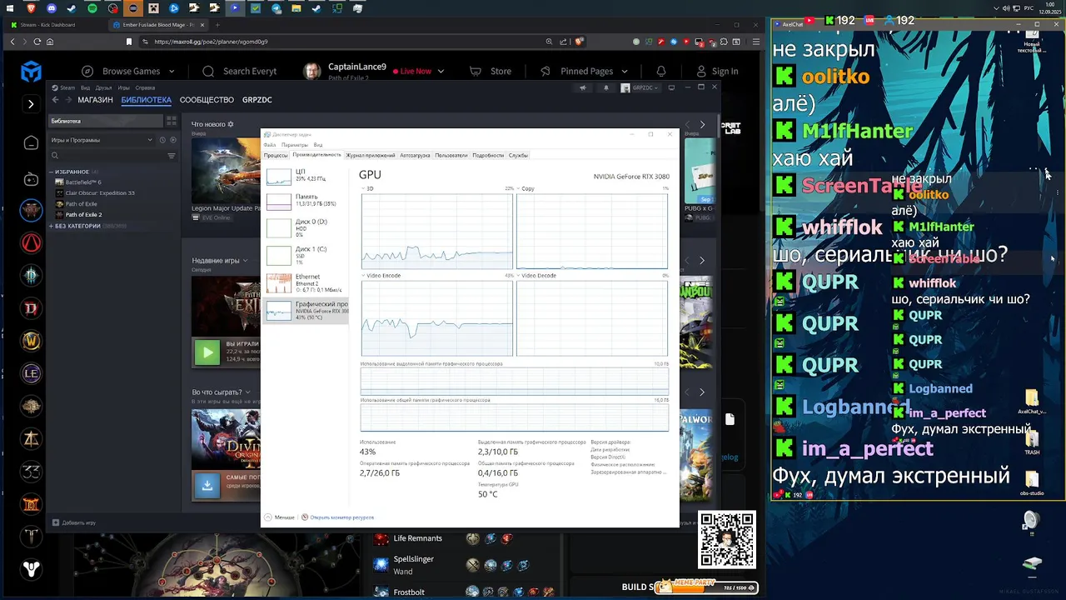Viewport: 1066px width, 600px height.
Task: Collapse Task Manager with Меньше button
Action: click(280, 517)
